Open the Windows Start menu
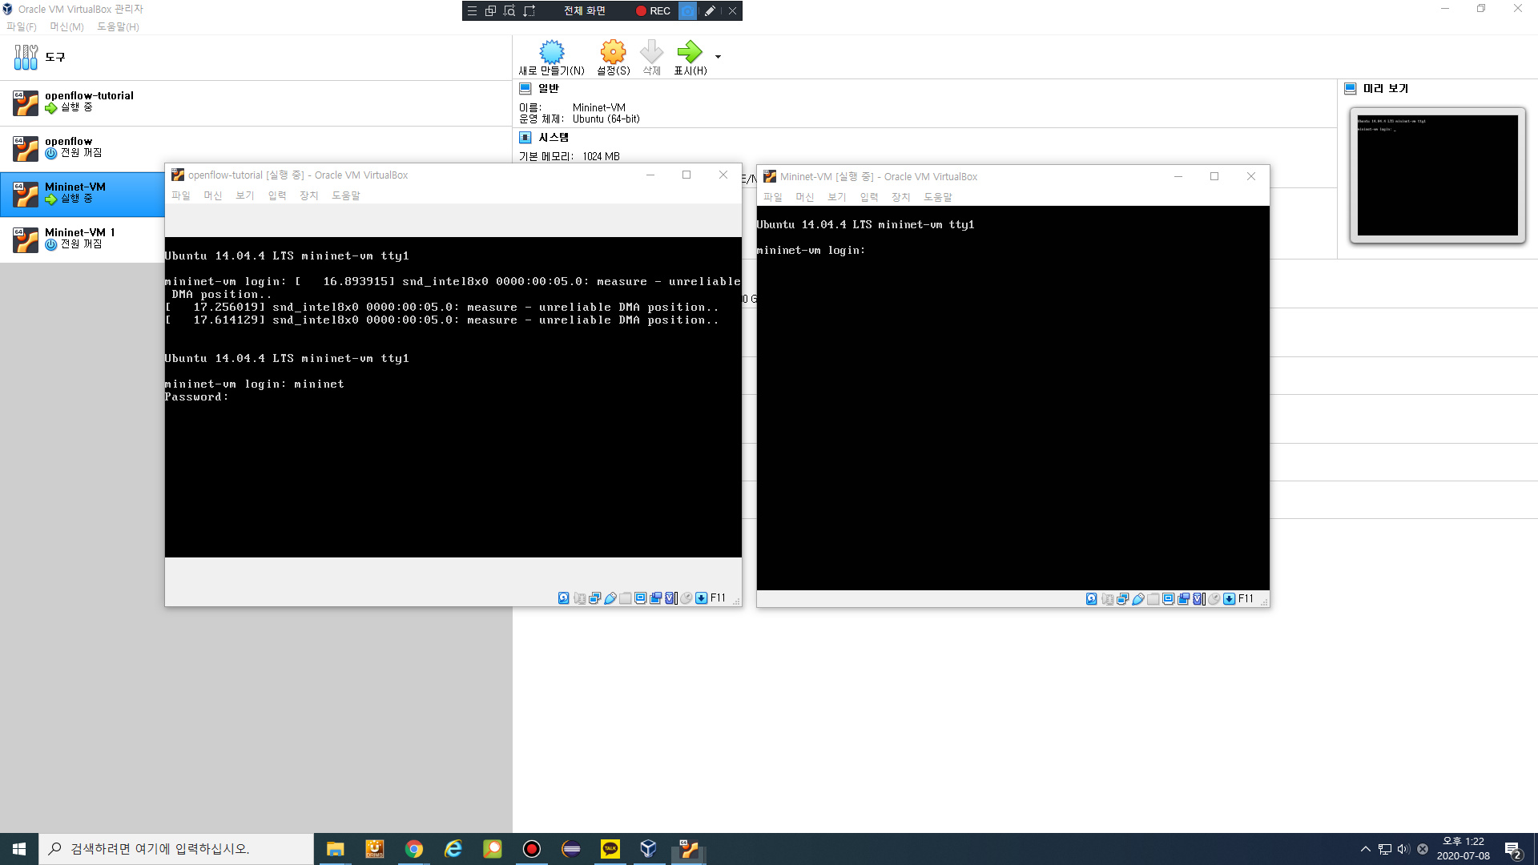This screenshot has width=1538, height=865. (19, 849)
